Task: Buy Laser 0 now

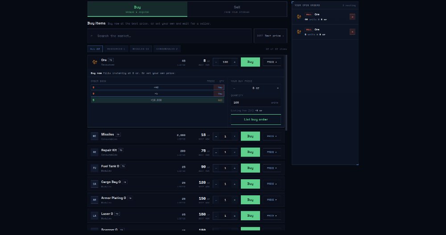Action: 250,216
